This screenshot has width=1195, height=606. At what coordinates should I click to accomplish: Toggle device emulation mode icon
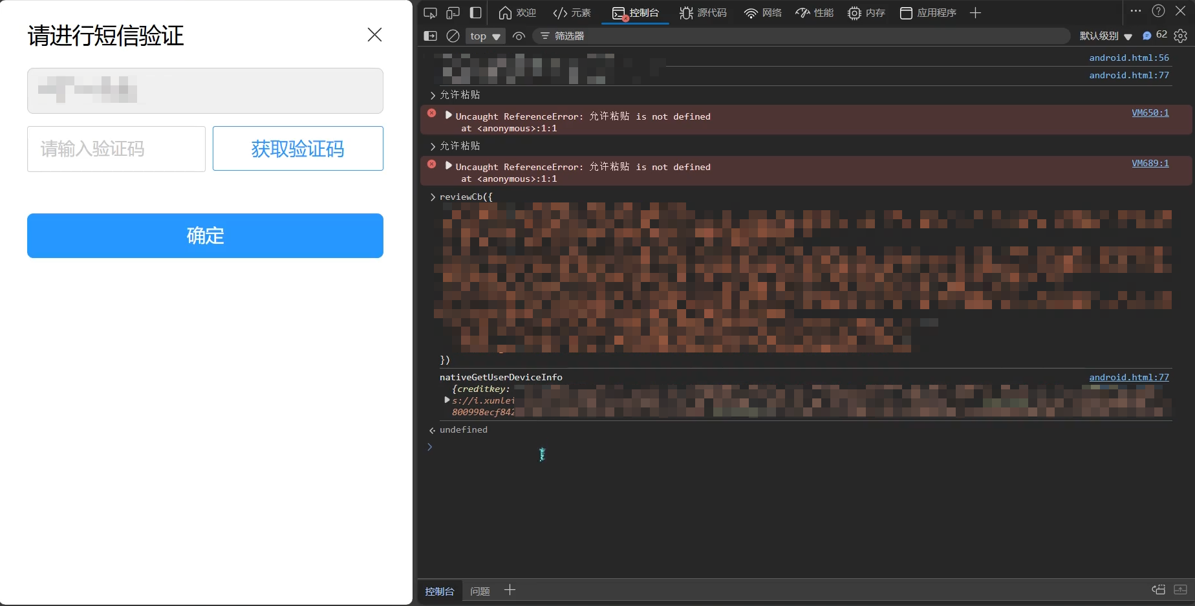coord(453,13)
